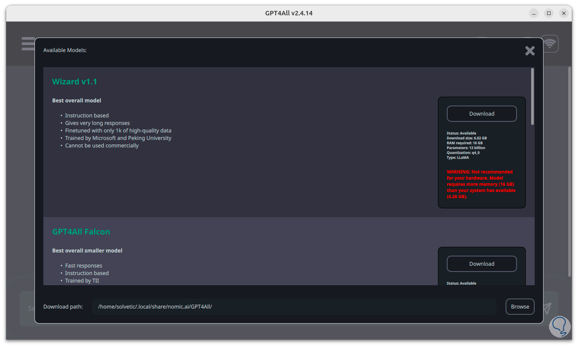Close the Available Models dialog
The image size is (578, 347).
(530, 51)
